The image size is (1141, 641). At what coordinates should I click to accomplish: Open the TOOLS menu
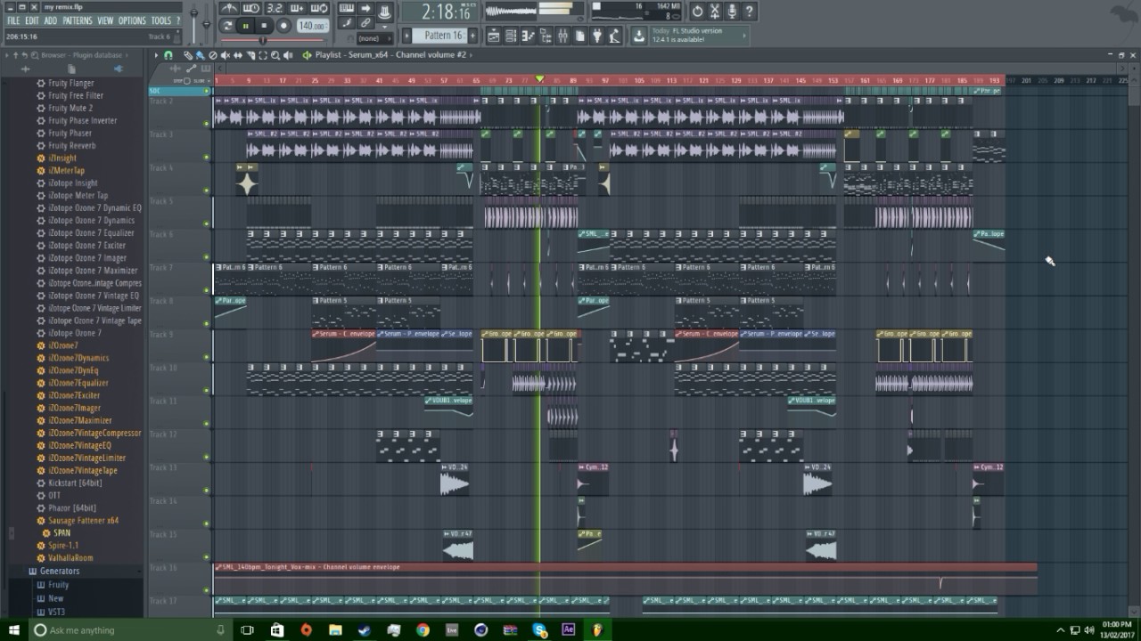pyautogui.click(x=161, y=20)
